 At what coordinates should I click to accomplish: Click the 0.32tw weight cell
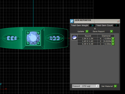click(x=108, y=44)
